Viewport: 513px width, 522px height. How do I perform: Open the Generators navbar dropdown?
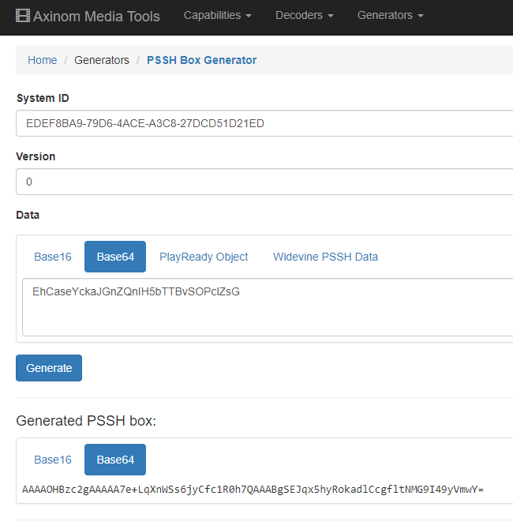tap(390, 15)
